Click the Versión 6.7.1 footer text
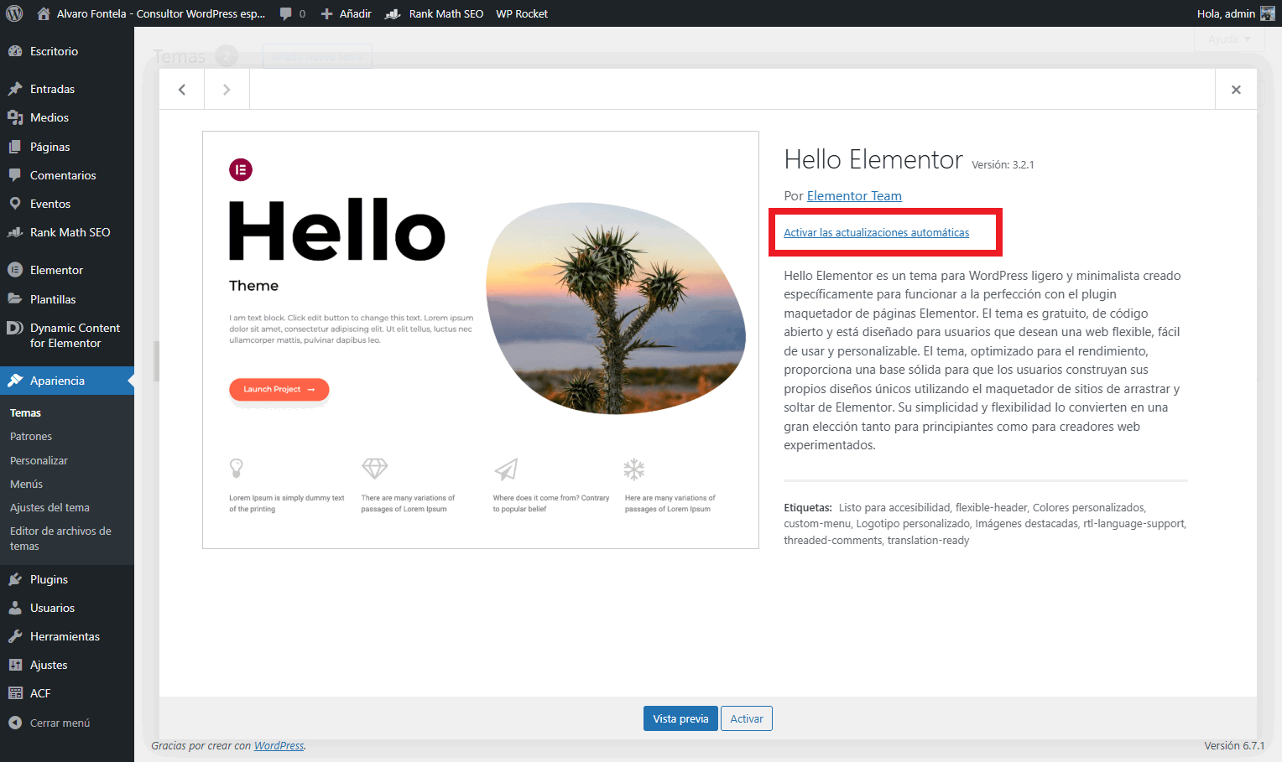Image resolution: width=1282 pixels, height=762 pixels. (x=1234, y=746)
